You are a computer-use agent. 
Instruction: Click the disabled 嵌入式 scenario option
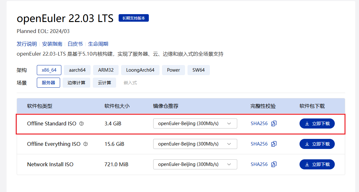tap(130, 83)
